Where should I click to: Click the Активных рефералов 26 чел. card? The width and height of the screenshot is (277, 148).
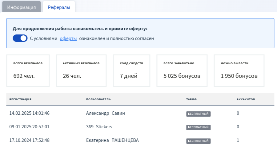click(x=81, y=71)
